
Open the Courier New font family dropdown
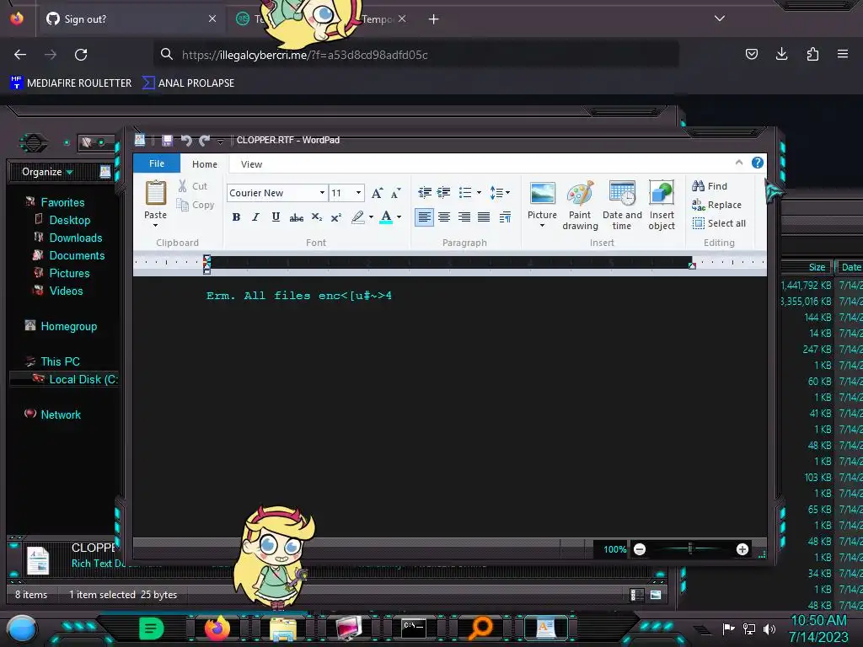[x=322, y=193]
